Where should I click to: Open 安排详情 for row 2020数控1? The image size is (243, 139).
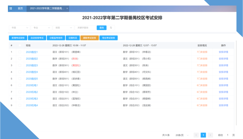[223, 52]
